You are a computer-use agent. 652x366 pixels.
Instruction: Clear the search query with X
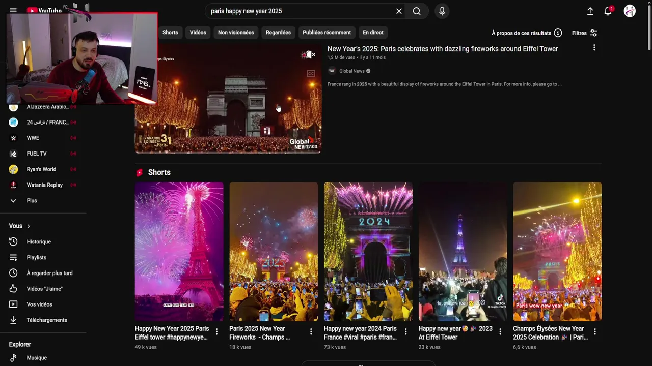tap(399, 11)
